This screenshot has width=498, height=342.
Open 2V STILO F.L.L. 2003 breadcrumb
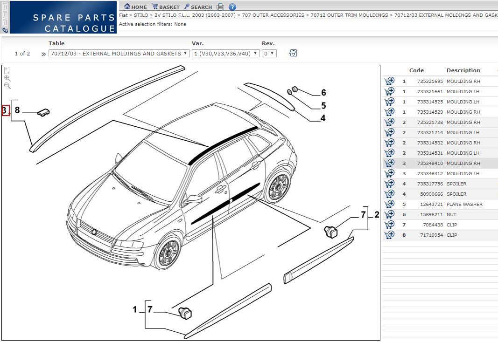[195, 15]
